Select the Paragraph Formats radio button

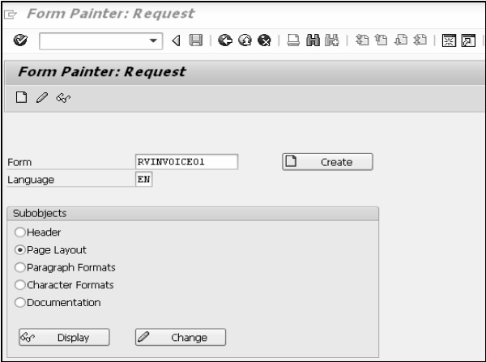click(19, 267)
